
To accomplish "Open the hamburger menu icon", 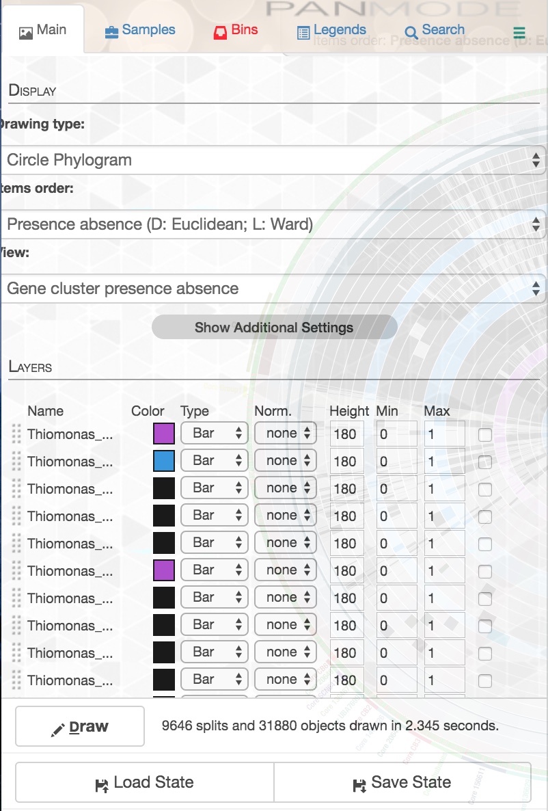I will tap(519, 33).
